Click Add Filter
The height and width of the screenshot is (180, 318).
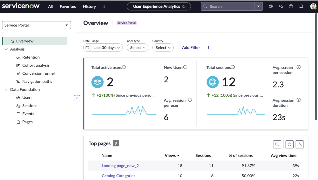[191, 47]
